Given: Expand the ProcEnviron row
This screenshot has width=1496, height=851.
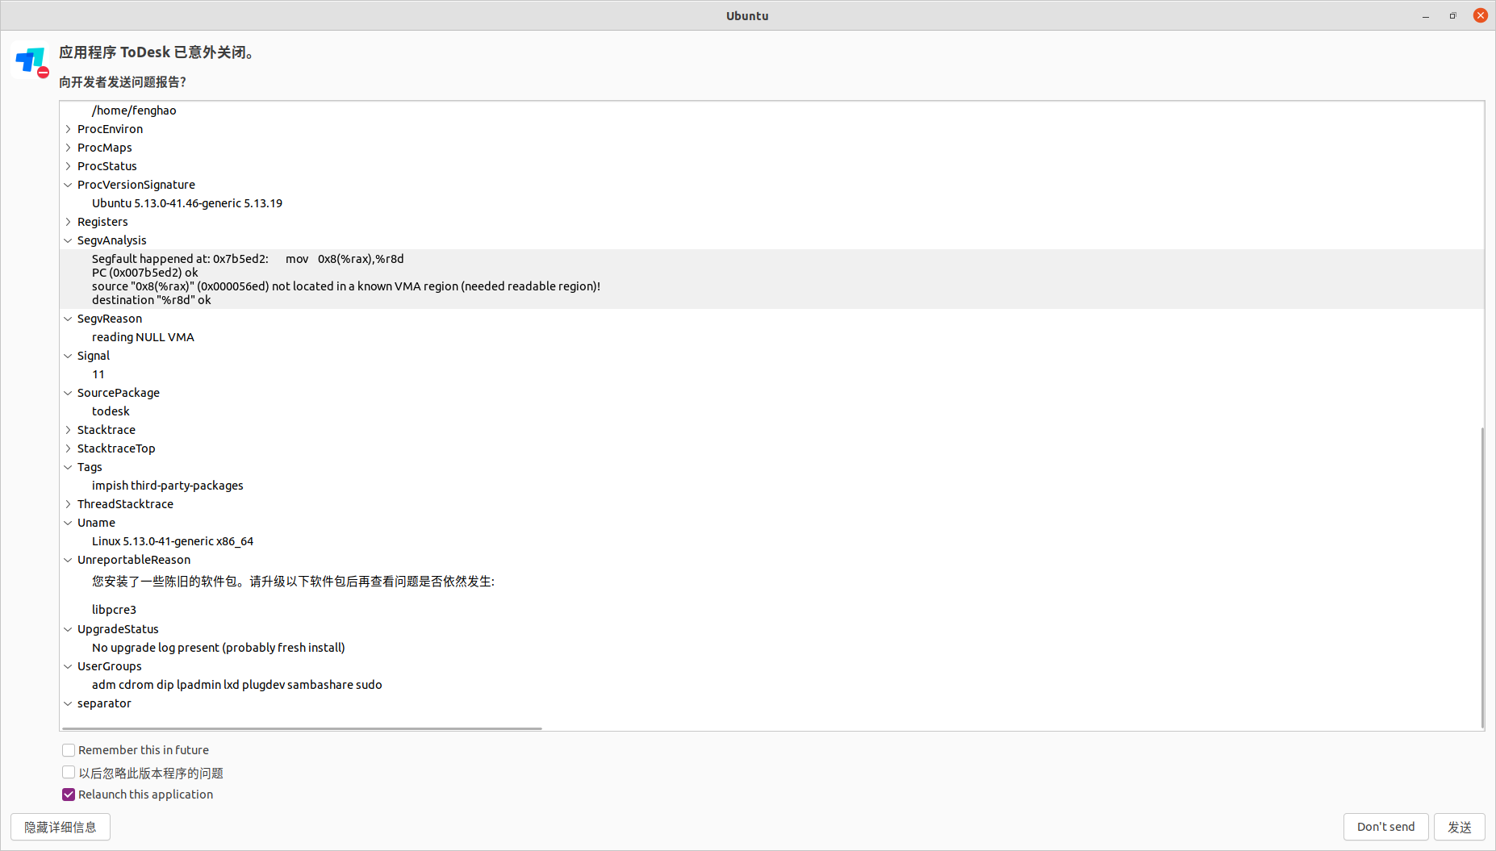Looking at the screenshot, I should click(x=69, y=129).
